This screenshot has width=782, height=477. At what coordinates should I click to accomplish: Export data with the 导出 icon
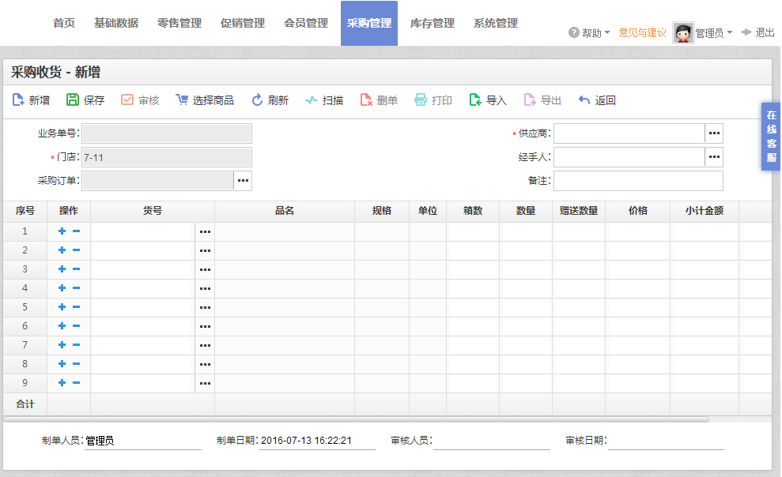coord(530,100)
